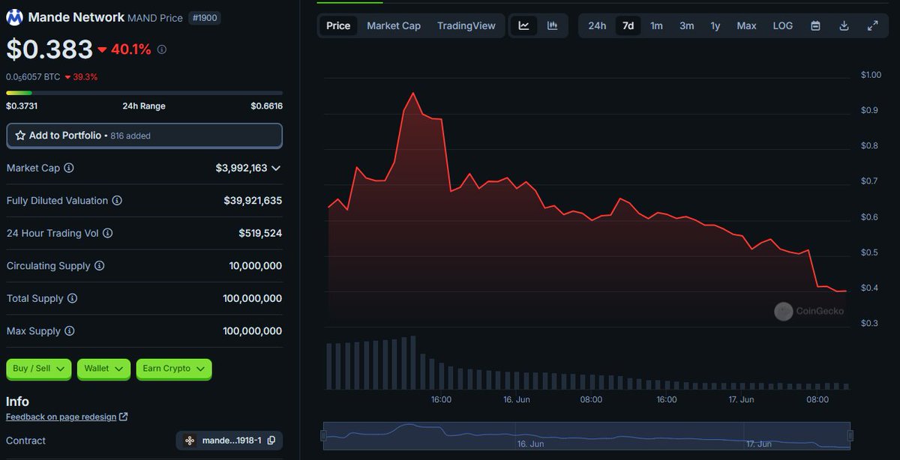Viewport: 900px width, 460px height.
Task: Click Info section heading
Action: [x=17, y=401]
